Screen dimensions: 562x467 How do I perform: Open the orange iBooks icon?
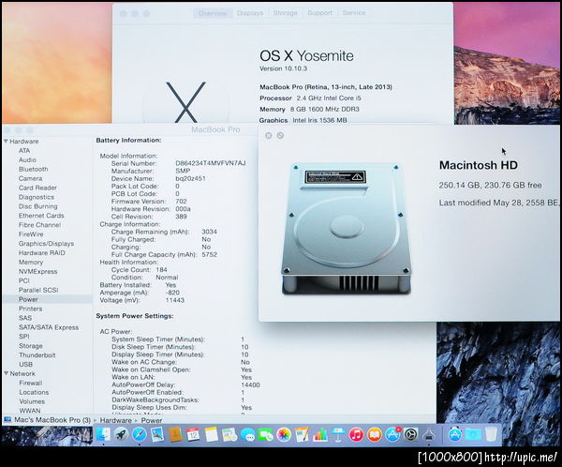tap(375, 435)
